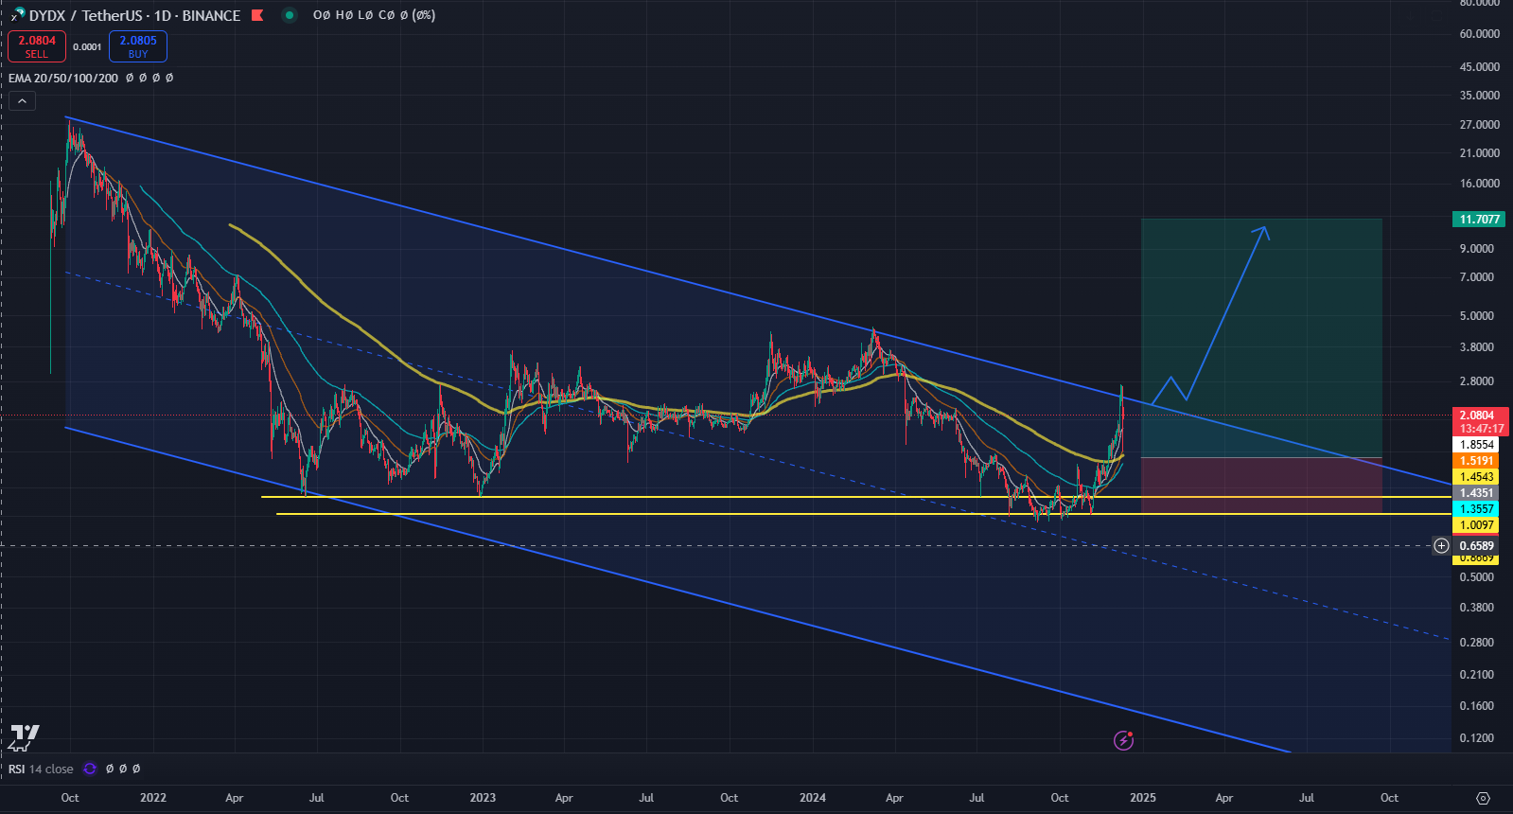The height and width of the screenshot is (814, 1513).
Task: Click the 27.0000 price scale label
Action: [1480, 124]
